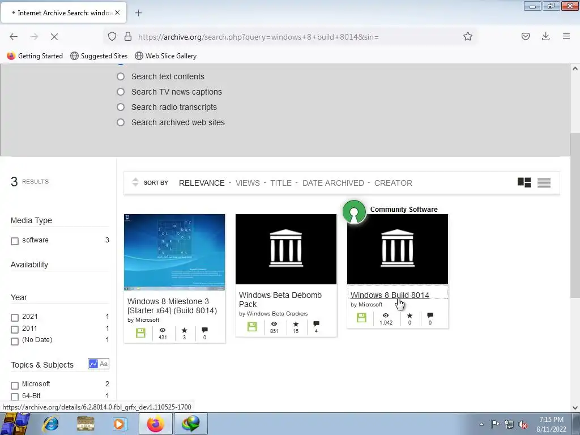
Task: Open the Web Slice Gallery bookmark
Action: coord(166,56)
